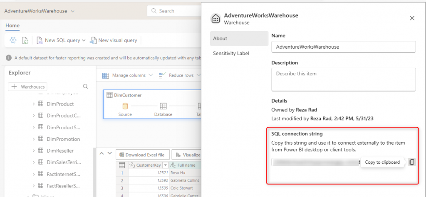Collapse the data preview pane with up chevron
Image resolution: width=426 pixels, height=197 pixels.
(x=102, y=154)
